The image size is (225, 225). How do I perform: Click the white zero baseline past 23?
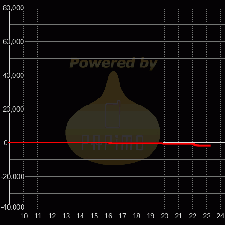[x=218, y=143]
